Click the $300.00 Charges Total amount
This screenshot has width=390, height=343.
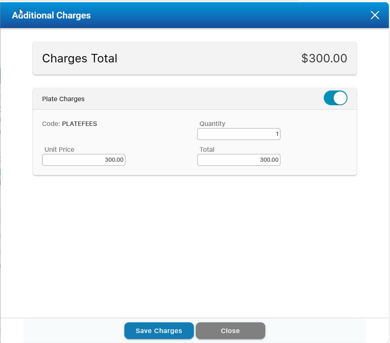(324, 58)
